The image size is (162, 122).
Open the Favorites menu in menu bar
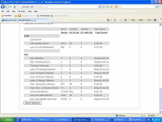(x=21, y=11)
